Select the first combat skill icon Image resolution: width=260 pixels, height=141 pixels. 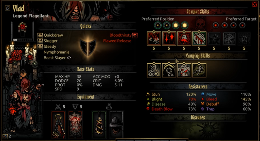point(154,39)
